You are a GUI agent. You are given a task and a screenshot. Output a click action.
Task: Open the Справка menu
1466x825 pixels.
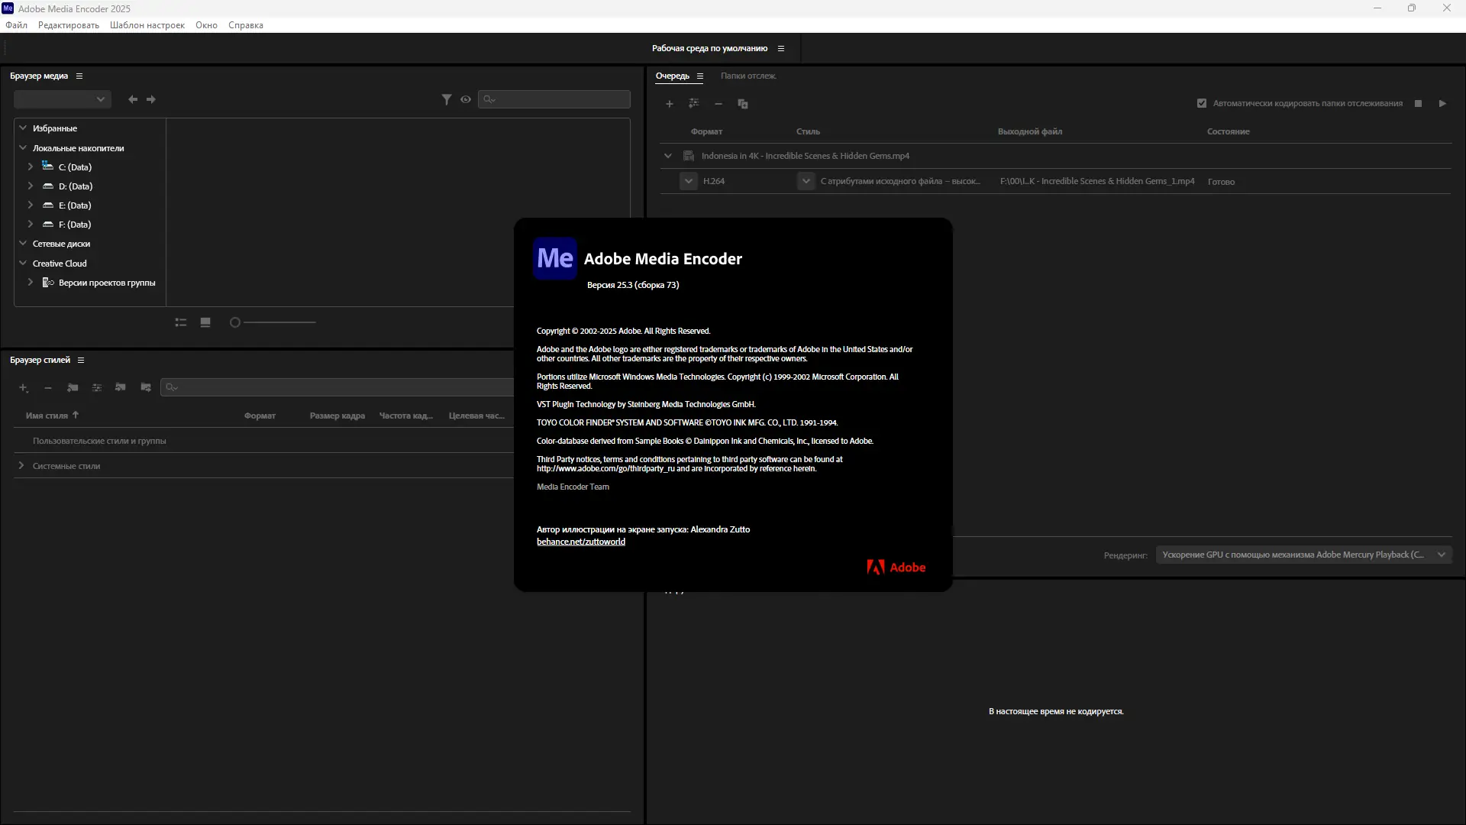pos(245,25)
